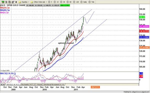150x93 pixels.
Task: Click the red 138.957918 MA value marker
Action: (x=144, y=31)
